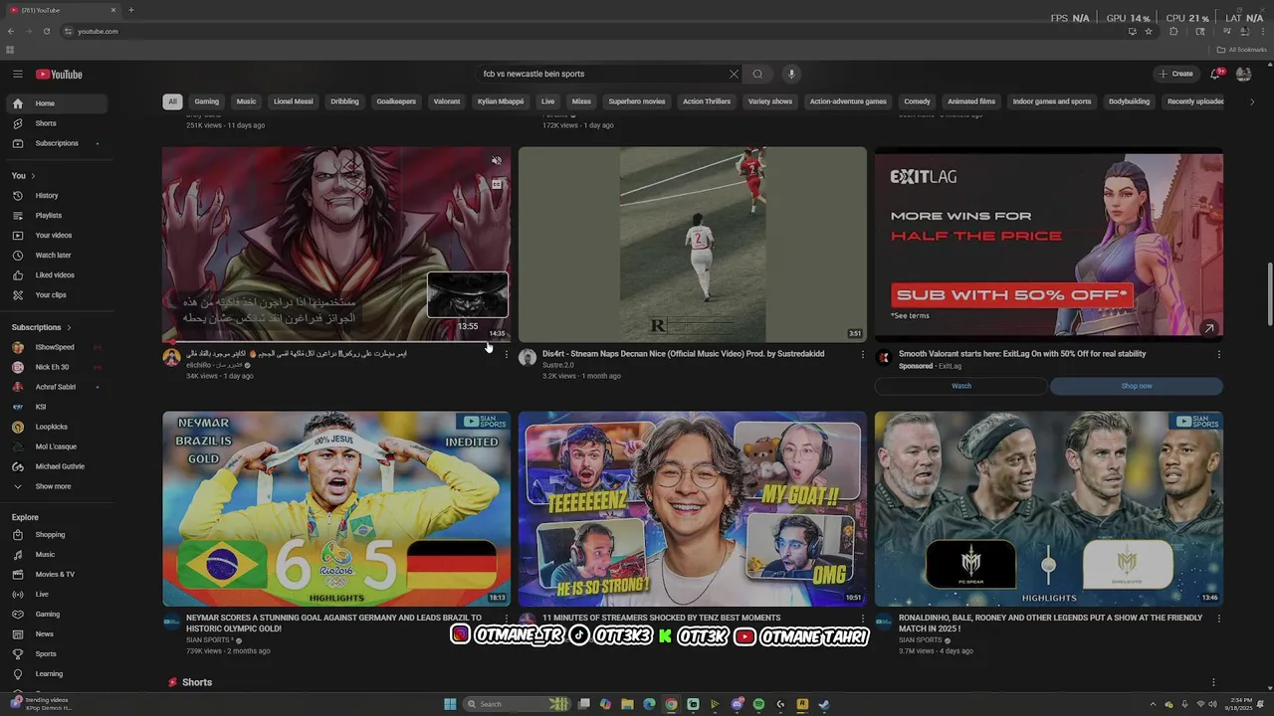Click the Create button
This screenshot has height=716, width=1274.
coord(1175,74)
